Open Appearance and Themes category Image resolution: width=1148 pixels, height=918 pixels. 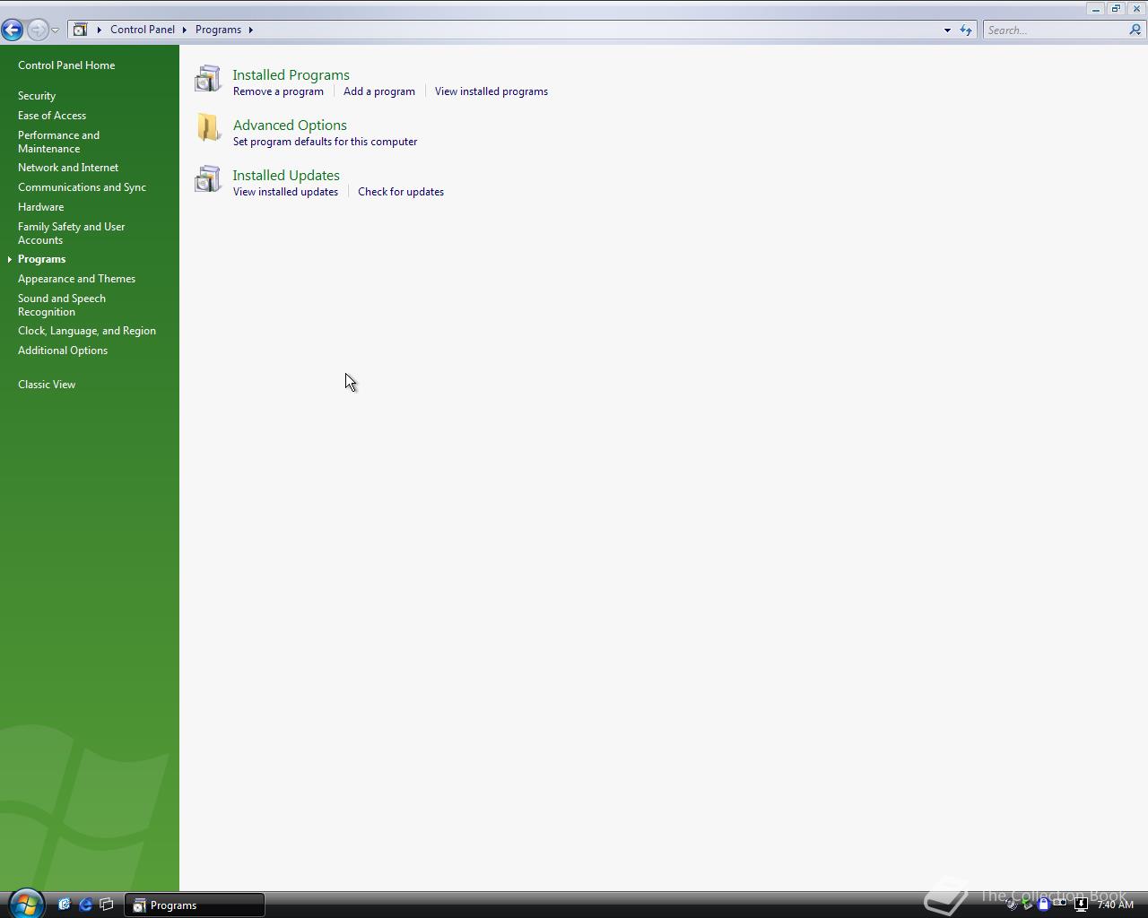click(76, 279)
